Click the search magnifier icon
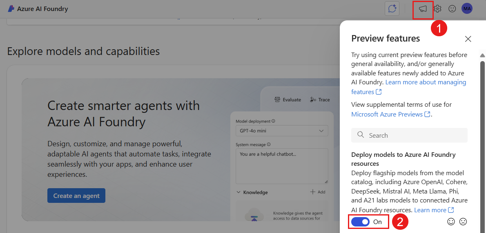This screenshot has width=486, height=233. [x=360, y=135]
